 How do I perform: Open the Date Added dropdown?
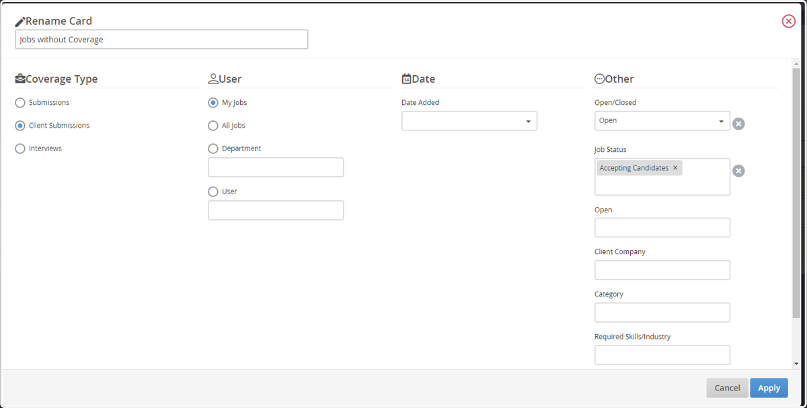point(469,121)
